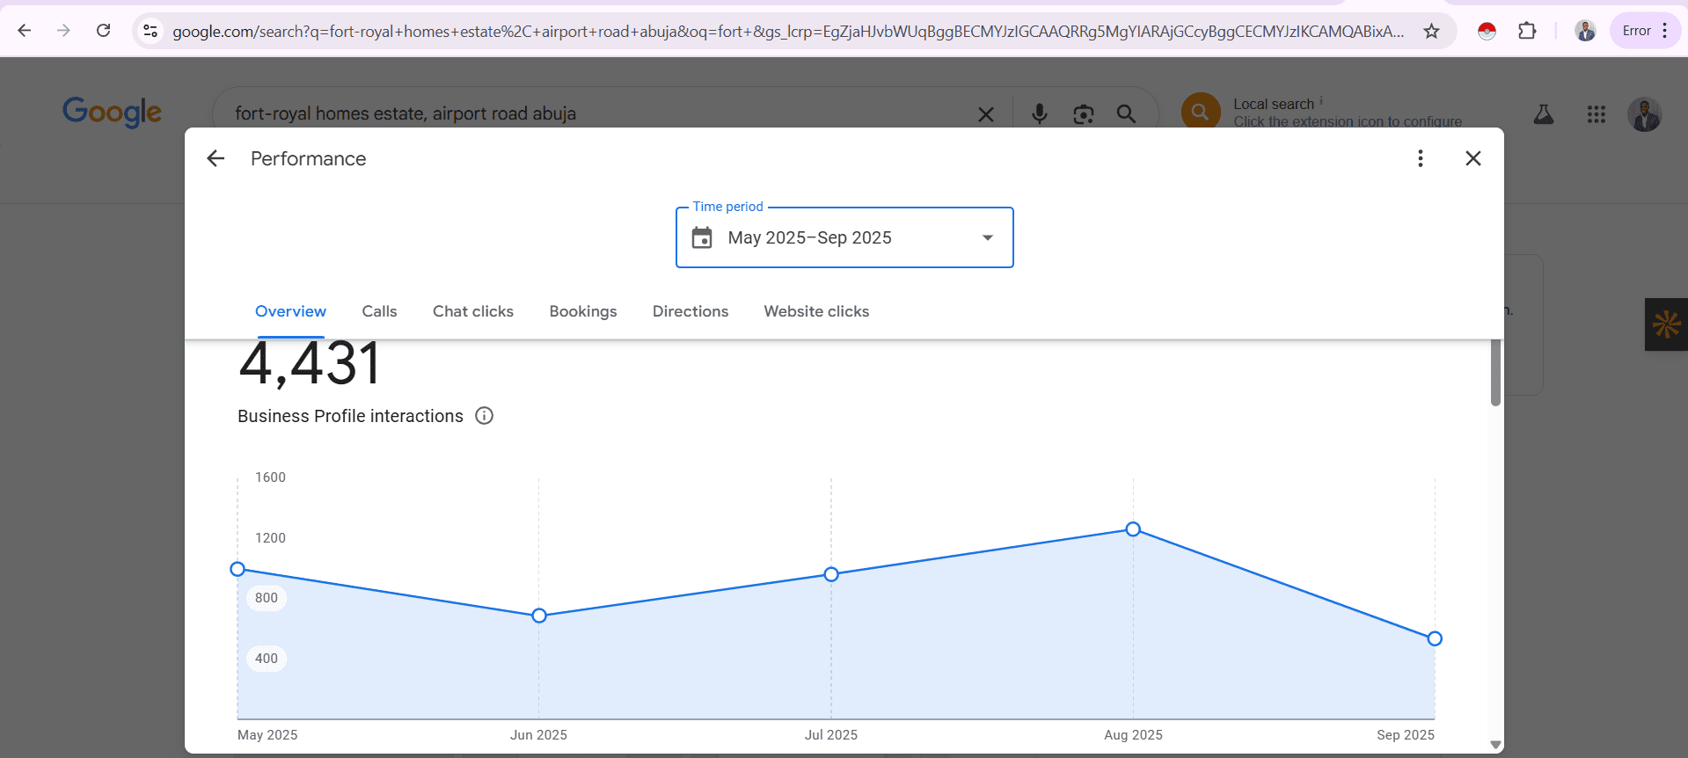Viewport: 1688px width, 758px height.
Task: Open the Website clicks tab
Action: coord(815,311)
